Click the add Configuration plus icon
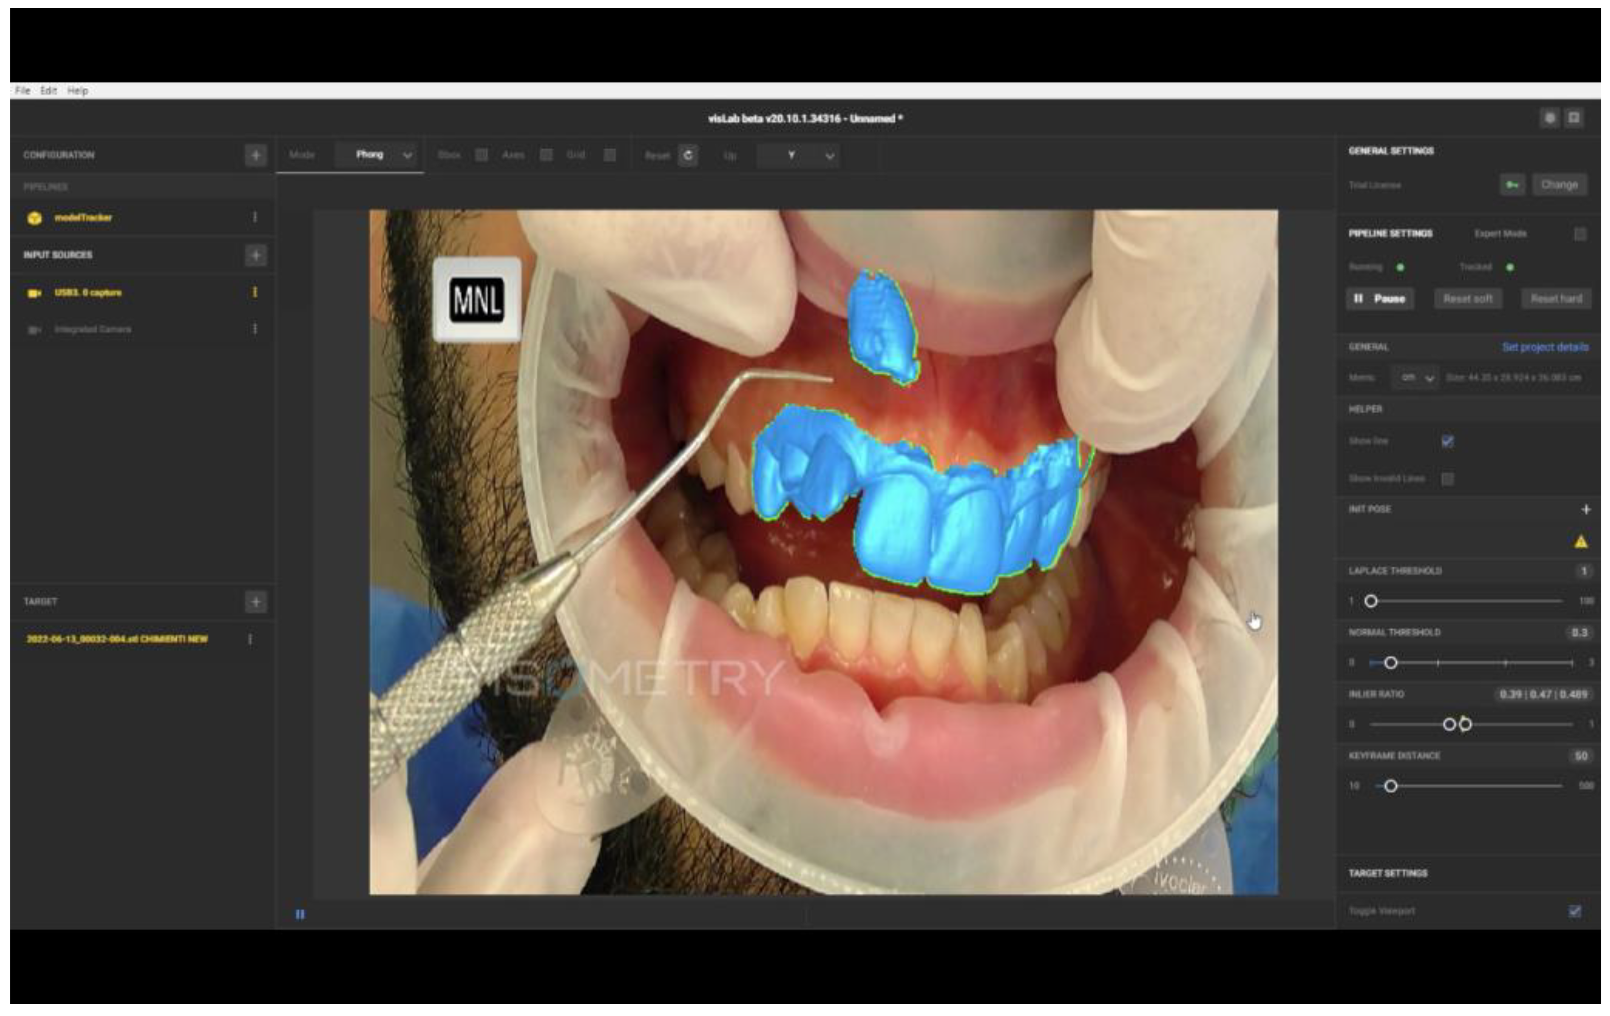Viewport: 1610px width, 1016px height. pos(255,155)
